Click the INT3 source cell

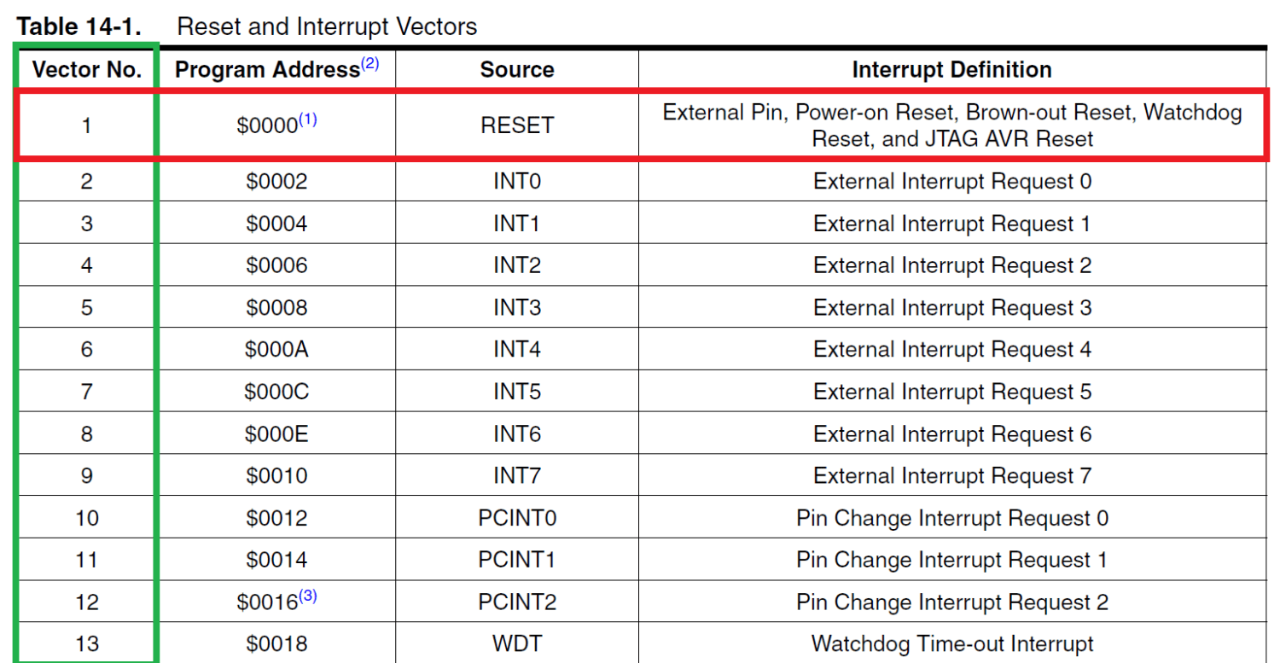pyautogui.click(x=516, y=307)
